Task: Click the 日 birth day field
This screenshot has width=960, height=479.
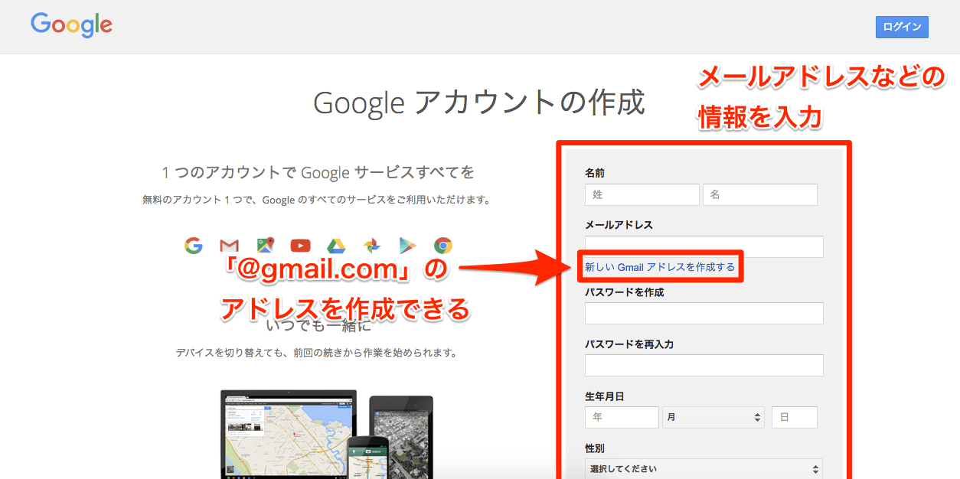Action: point(795,417)
